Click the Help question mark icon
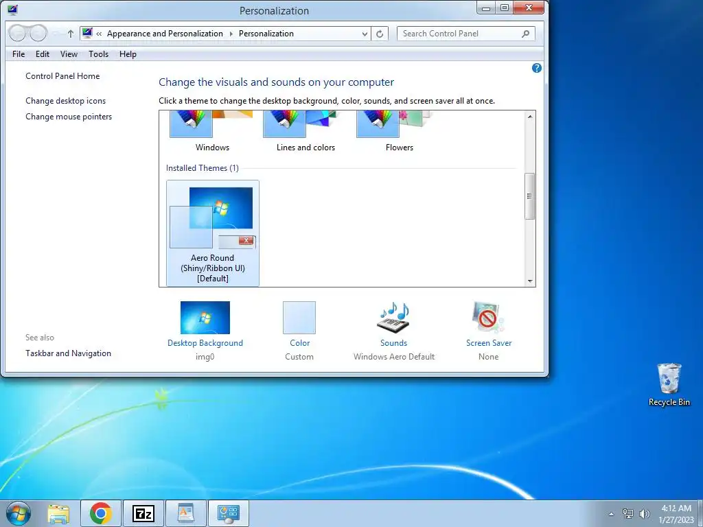This screenshot has width=703, height=527. (x=536, y=68)
